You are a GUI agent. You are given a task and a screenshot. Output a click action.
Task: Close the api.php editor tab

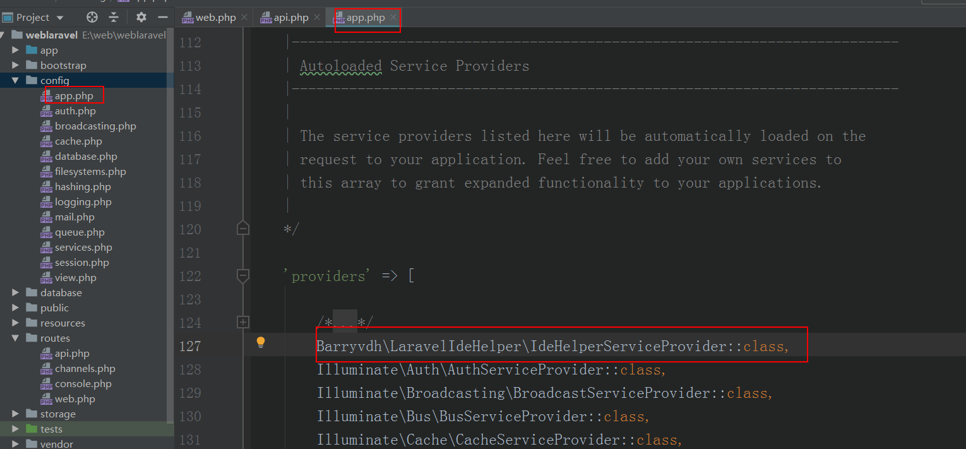tap(317, 18)
